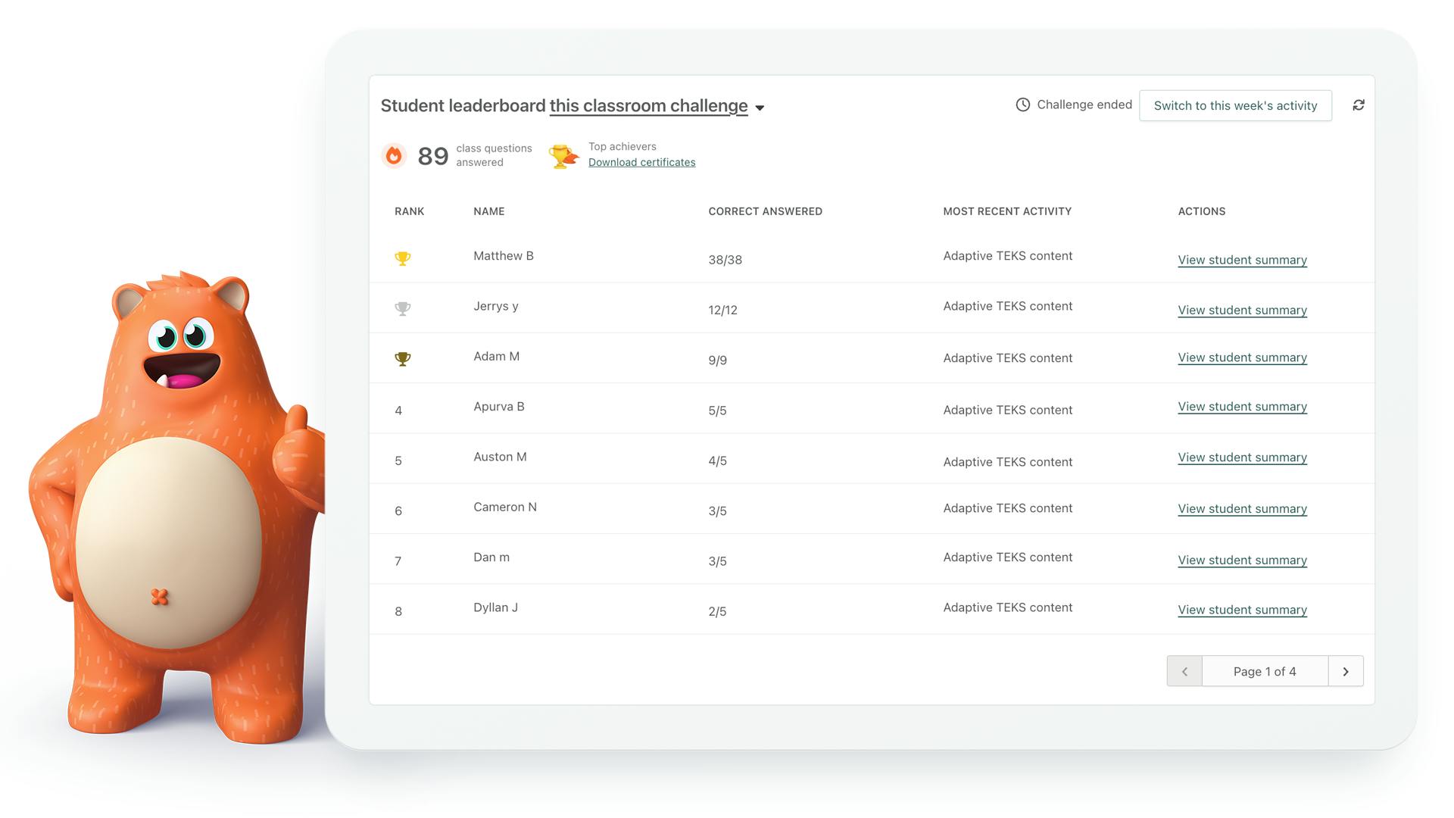The width and height of the screenshot is (1454, 818).
Task: View student summary for Dyllan J
Action: 1242,608
